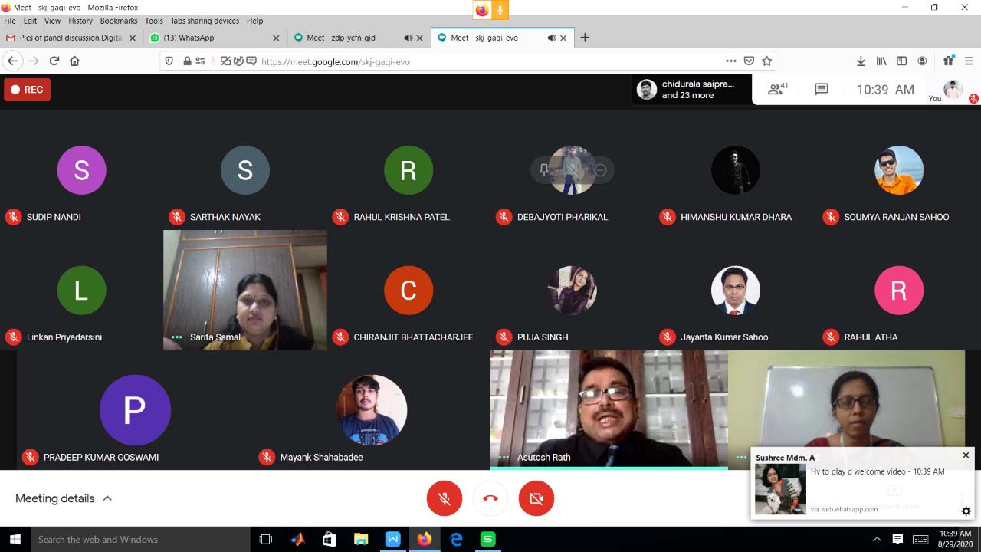Bookmark this page with the star icon
Screen dimensions: 981x552
click(x=766, y=61)
